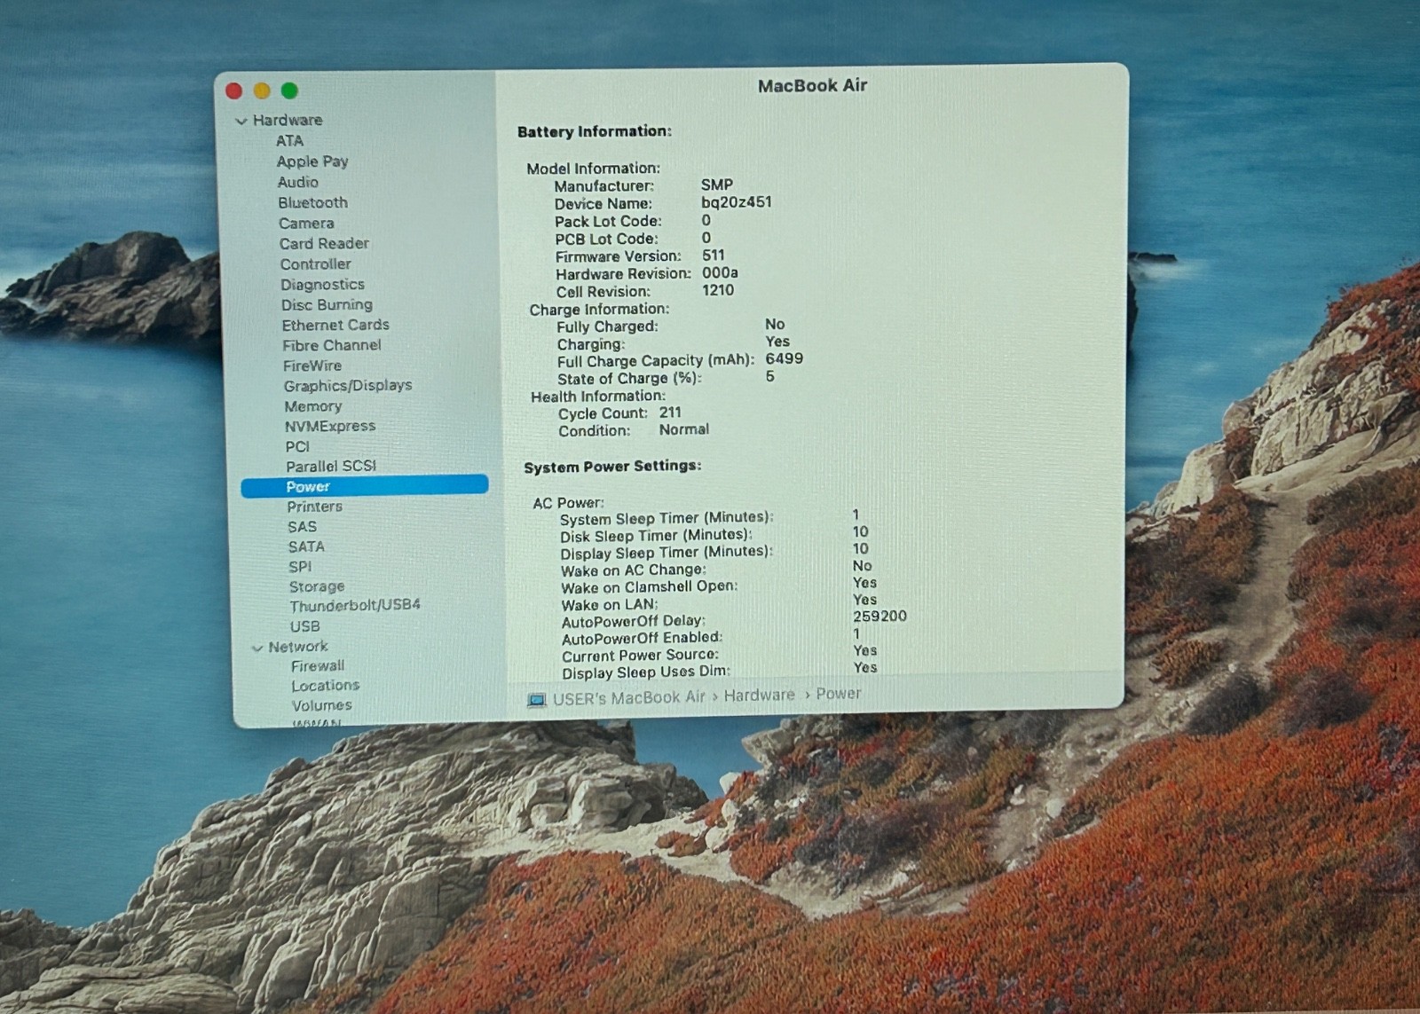Select Card Reader in the sidebar
This screenshot has height=1014, width=1420.
(324, 243)
